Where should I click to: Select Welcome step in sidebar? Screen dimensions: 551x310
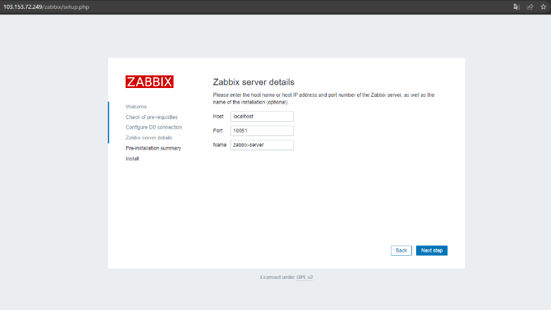[136, 107]
